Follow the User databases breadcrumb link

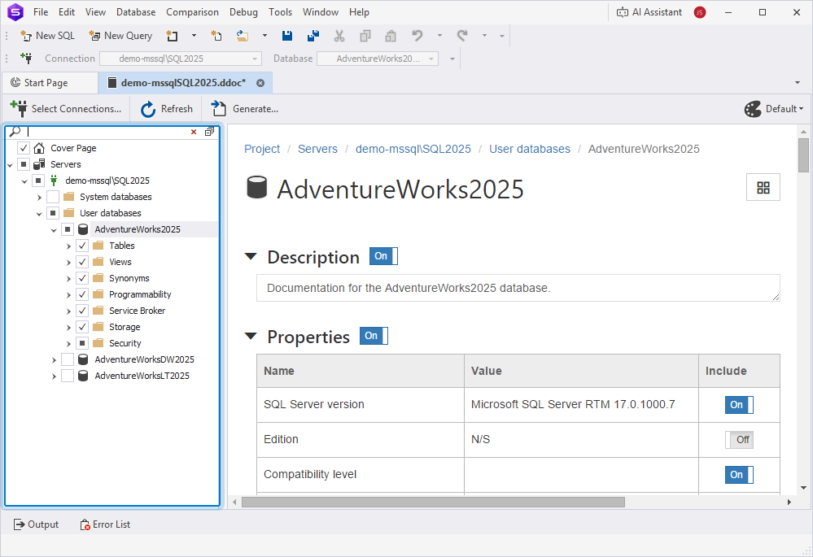[529, 150]
